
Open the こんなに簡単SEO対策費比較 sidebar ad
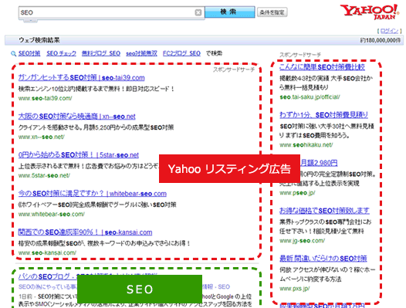pyautogui.click(x=322, y=67)
